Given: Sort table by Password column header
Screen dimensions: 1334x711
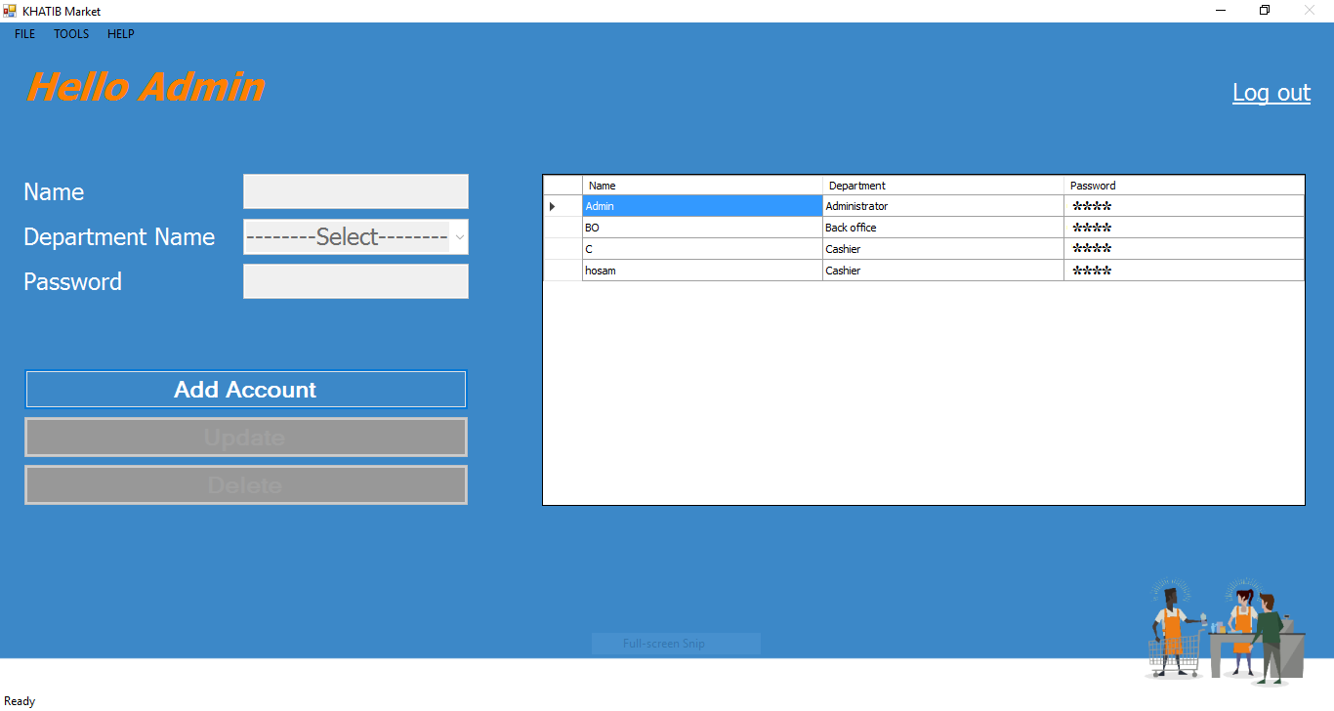Looking at the screenshot, I should [x=1184, y=186].
